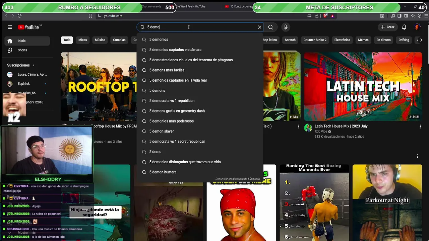The height and width of the screenshot is (241, 429).
Task: Open Shorts in sidebar
Action: (x=27, y=50)
